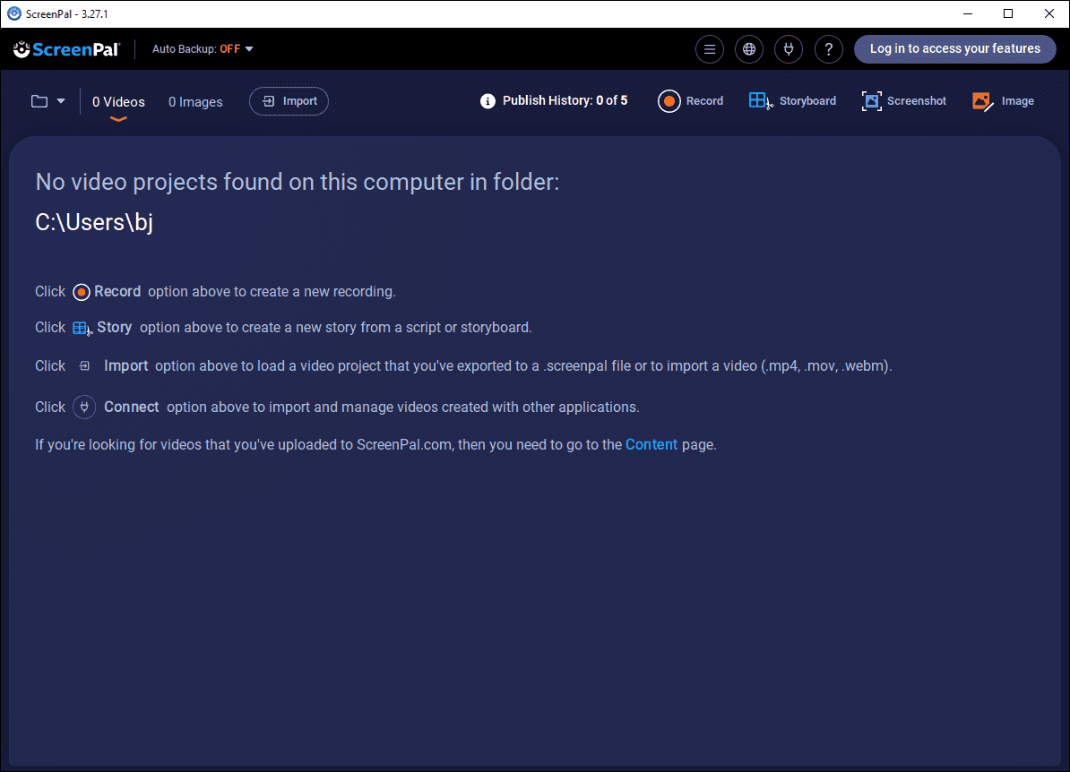Maximize the ScreenPal window

click(x=1008, y=13)
